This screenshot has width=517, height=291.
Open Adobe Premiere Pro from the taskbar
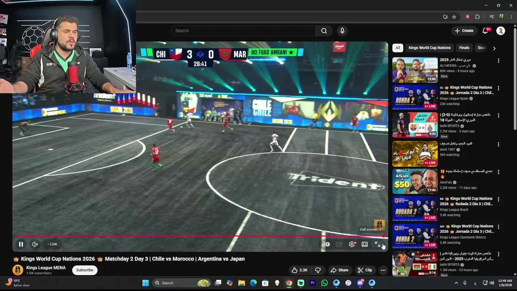click(x=313, y=283)
